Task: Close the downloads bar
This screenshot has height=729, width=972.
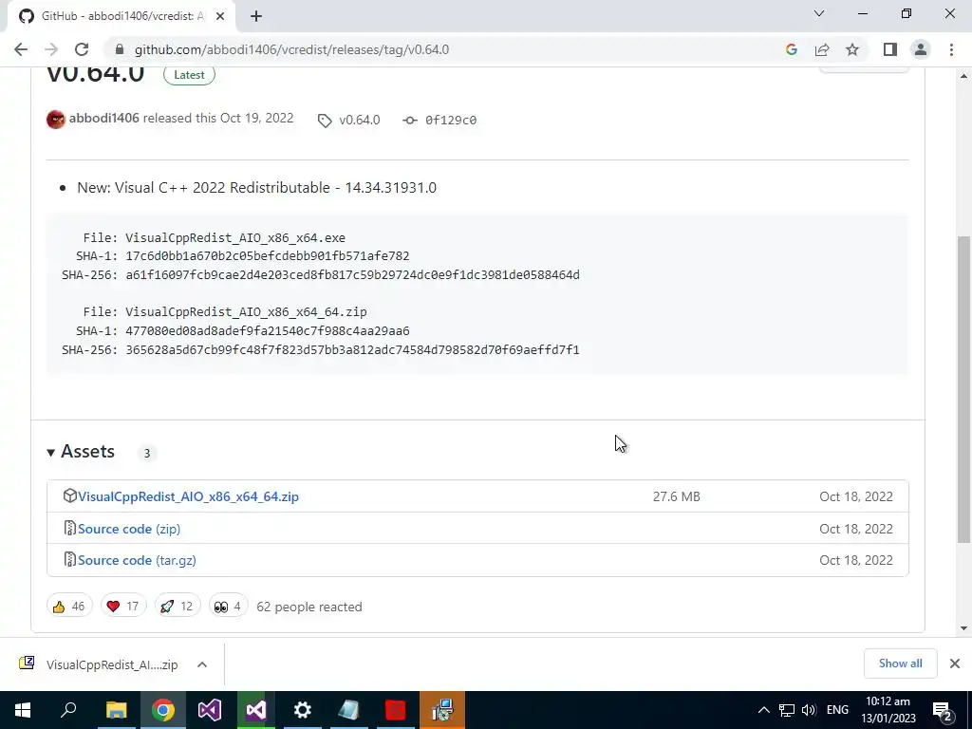Action: [x=955, y=664]
